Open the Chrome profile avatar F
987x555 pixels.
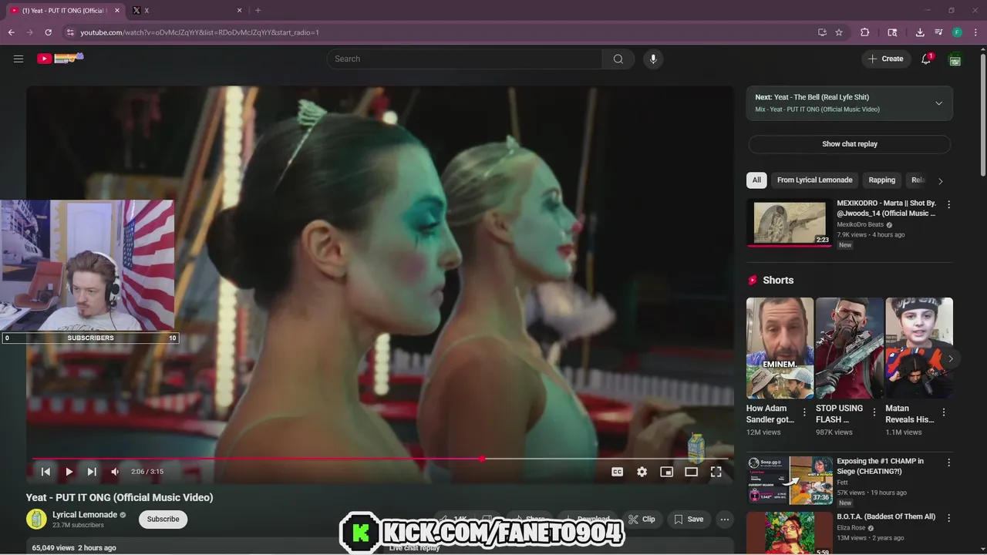[x=957, y=32]
